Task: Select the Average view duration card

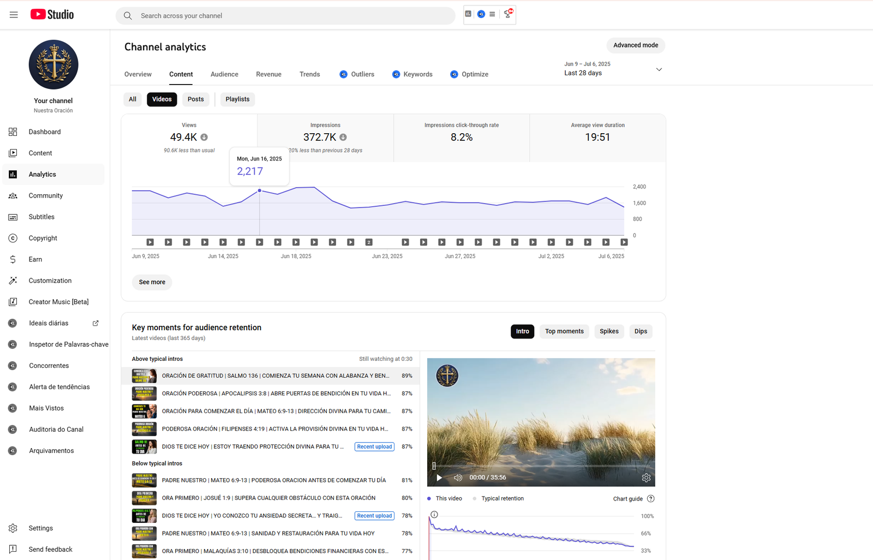Action: (597, 138)
